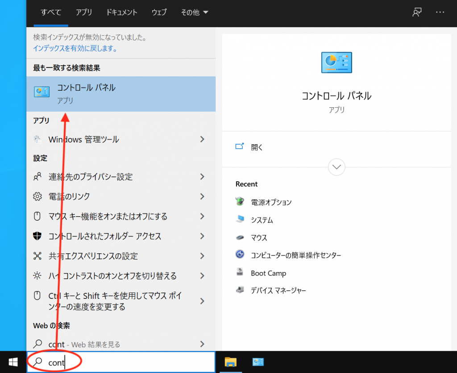Expand 共有エクスペリエンスの設定 chevron

pos(202,256)
